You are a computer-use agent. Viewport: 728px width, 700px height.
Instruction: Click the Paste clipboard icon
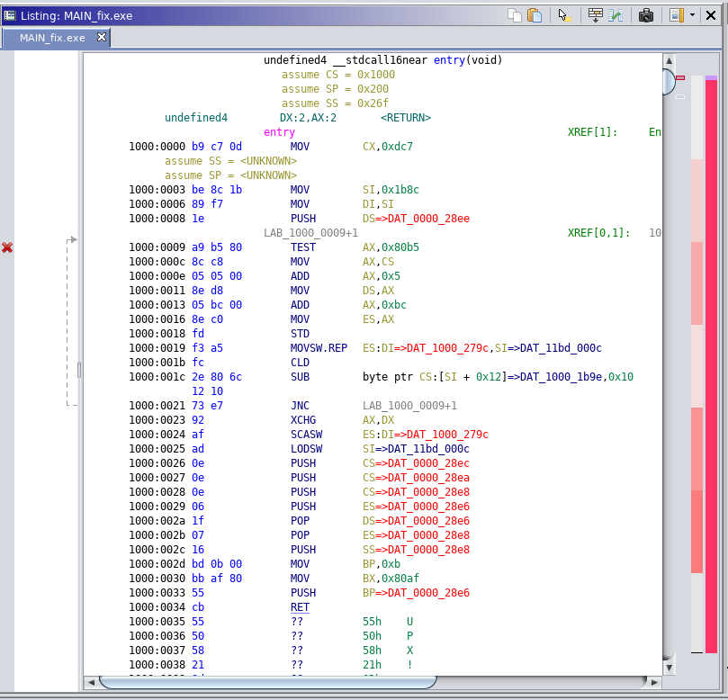[x=535, y=15]
